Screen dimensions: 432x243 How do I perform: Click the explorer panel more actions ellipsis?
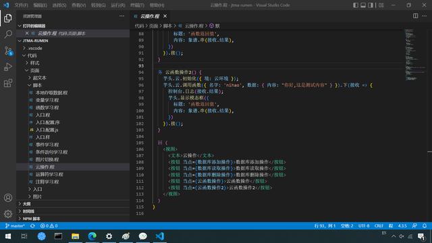point(122,16)
